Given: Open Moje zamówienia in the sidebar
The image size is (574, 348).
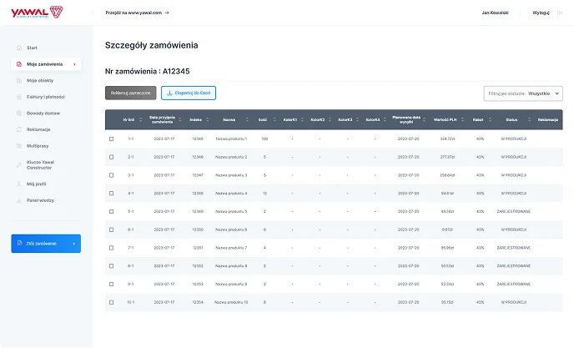Looking at the screenshot, I should point(46,64).
